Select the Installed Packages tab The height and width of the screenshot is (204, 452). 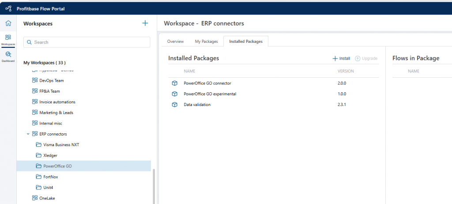tap(246, 42)
